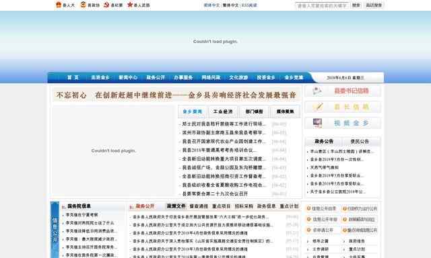Open 网络问政 navigation item
This screenshot has width=431, height=258.
pos(211,77)
